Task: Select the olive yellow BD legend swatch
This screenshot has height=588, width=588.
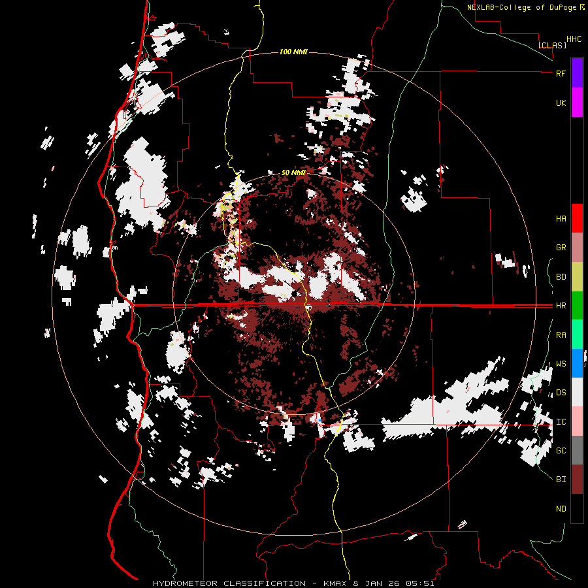Action: click(x=577, y=276)
